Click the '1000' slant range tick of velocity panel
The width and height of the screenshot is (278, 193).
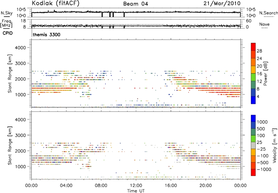pos(21,167)
